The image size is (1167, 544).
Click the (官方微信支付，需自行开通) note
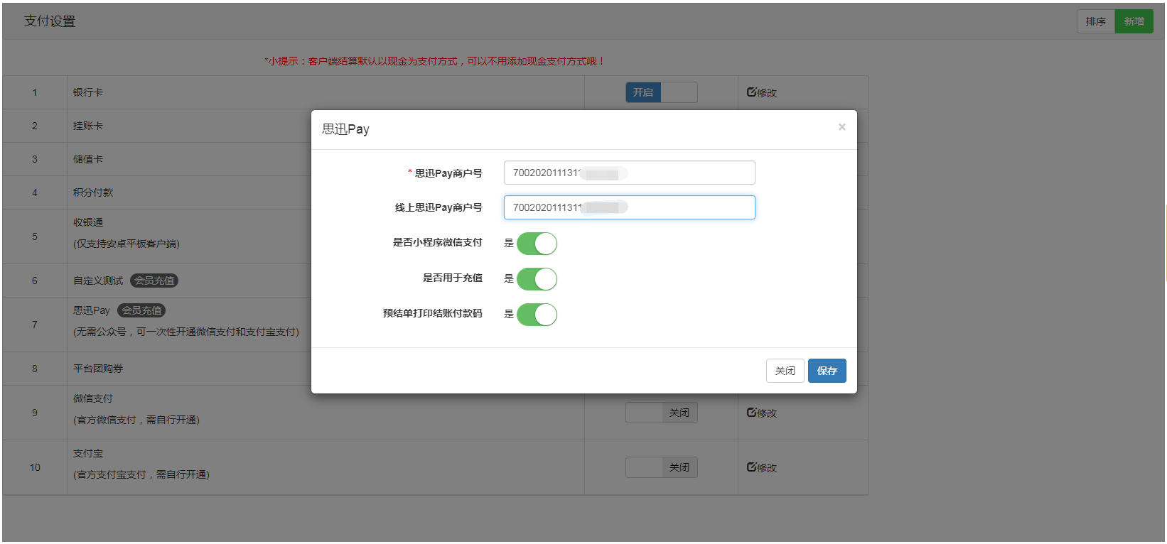(136, 420)
